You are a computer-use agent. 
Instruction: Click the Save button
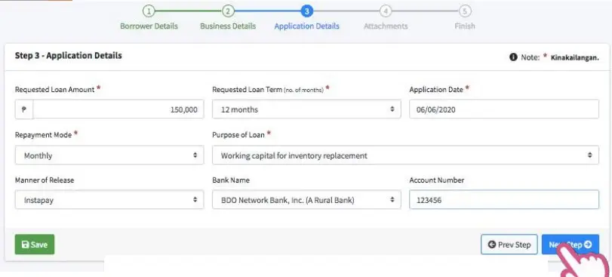click(35, 245)
